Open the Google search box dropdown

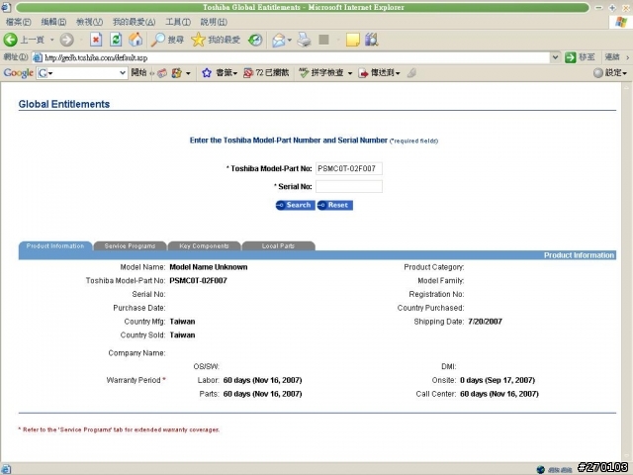[123, 73]
